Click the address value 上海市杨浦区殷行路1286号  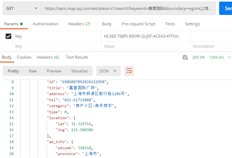click(x=99, y=94)
